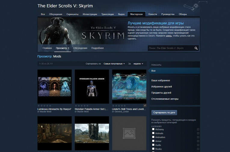The height and width of the screenshot is (152, 230).
Task: Click the exclude button next to Animation
Action: 198,137
